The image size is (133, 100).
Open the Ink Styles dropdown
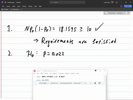tap(5, 9)
